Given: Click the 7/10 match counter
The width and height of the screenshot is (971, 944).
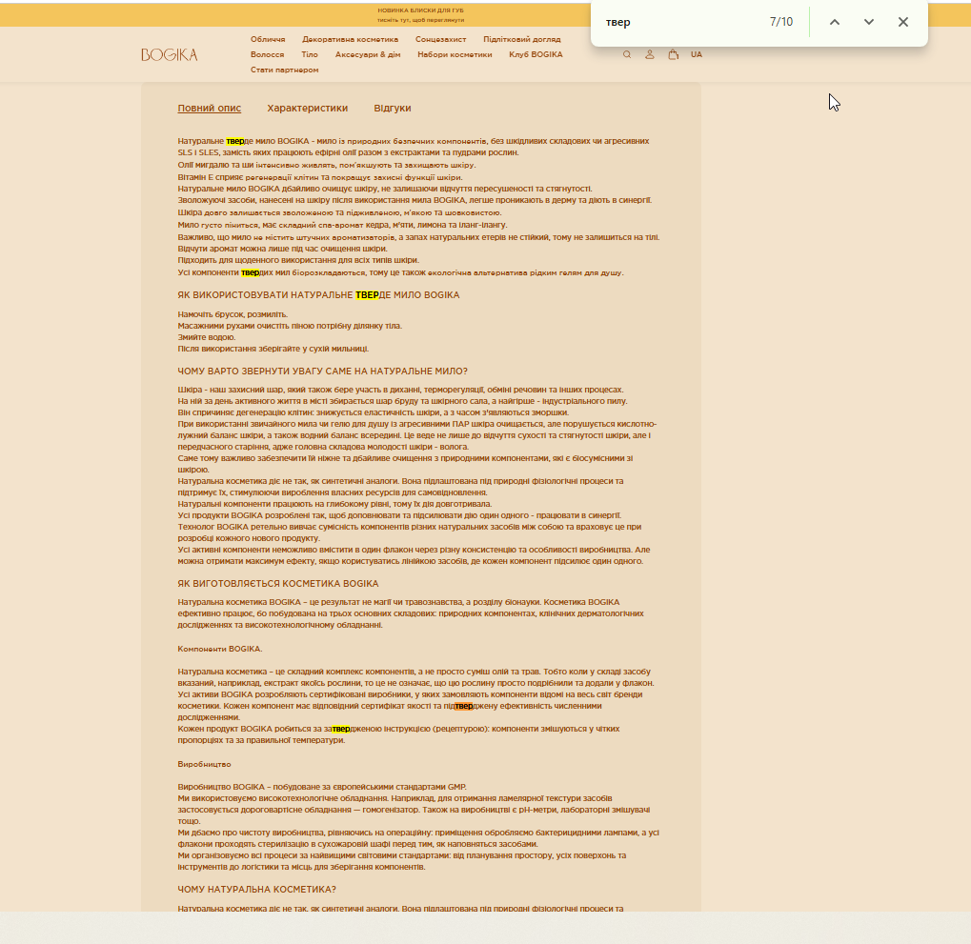Looking at the screenshot, I should coord(780,22).
